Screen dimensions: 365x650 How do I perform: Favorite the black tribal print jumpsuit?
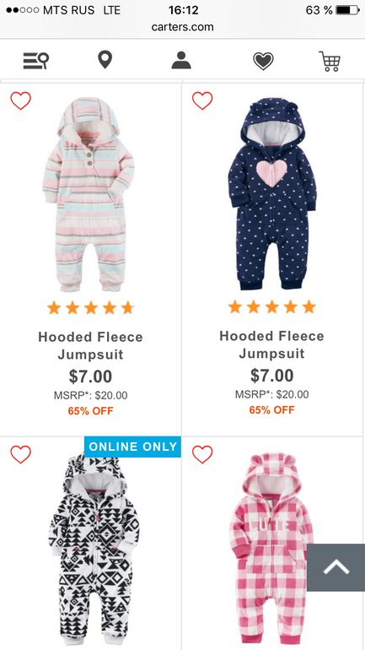point(21,455)
